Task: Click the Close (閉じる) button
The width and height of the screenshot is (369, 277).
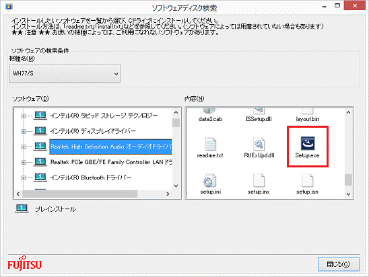Action: (x=339, y=264)
